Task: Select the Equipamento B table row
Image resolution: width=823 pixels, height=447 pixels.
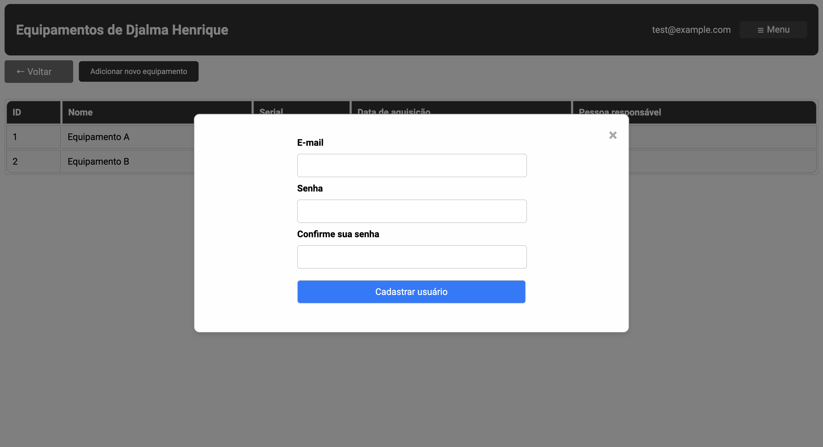Action: coord(98,161)
